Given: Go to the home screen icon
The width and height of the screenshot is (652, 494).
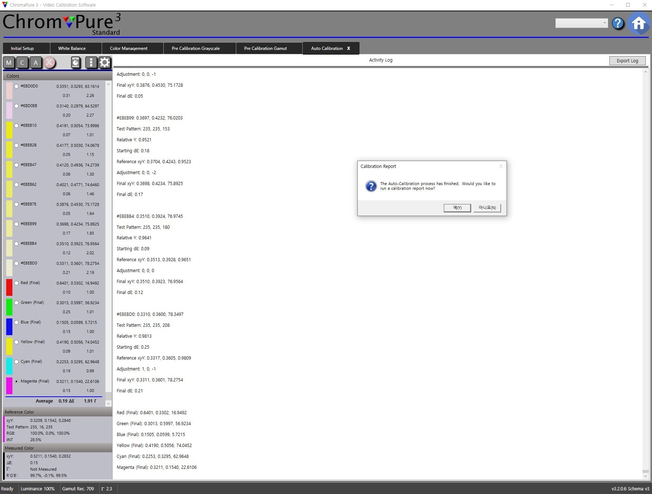Looking at the screenshot, I should pyautogui.click(x=639, y=23).
